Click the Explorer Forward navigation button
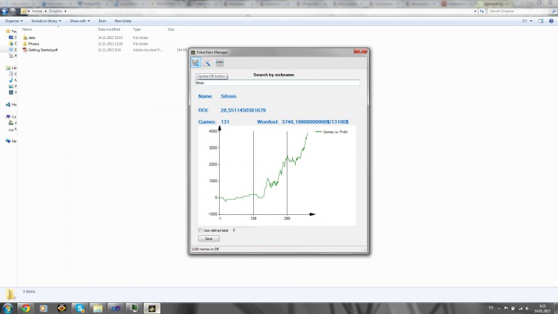The image size is (558, 314). click(13, 11)
